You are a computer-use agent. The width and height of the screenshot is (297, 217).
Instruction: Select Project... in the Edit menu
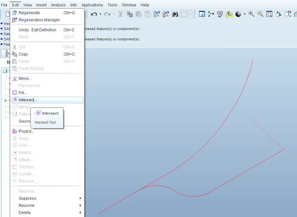coord(47,131)
